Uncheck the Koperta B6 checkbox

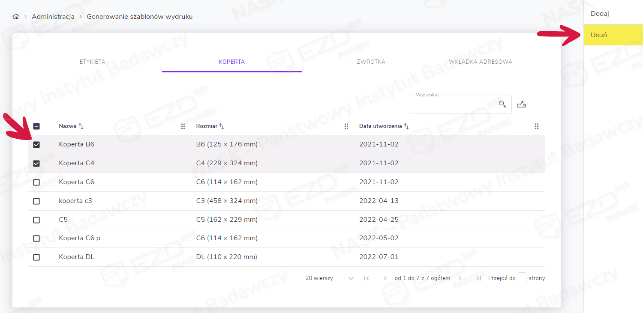click(36, 145)
